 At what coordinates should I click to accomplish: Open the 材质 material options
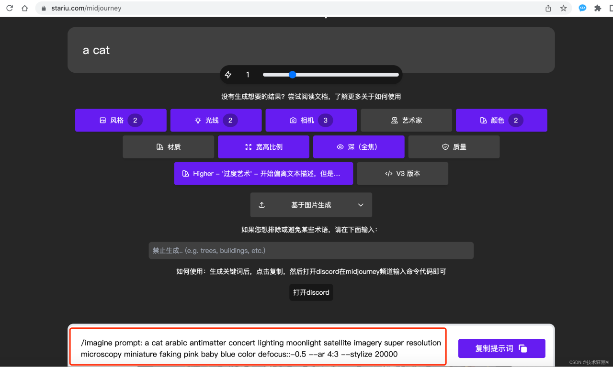(x=169, y=147)
